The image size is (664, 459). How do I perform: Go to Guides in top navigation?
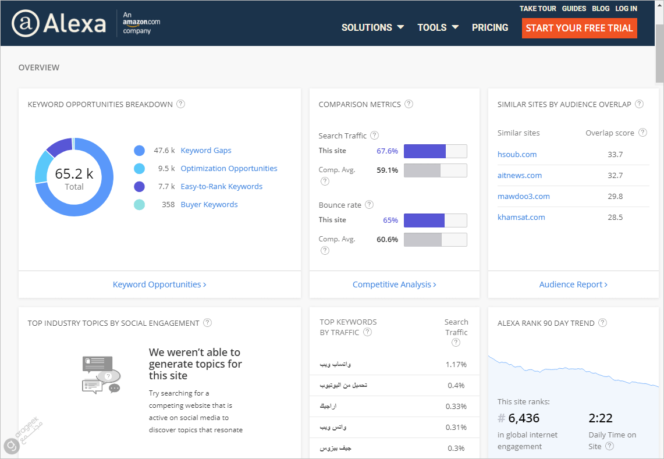(574, 9)
